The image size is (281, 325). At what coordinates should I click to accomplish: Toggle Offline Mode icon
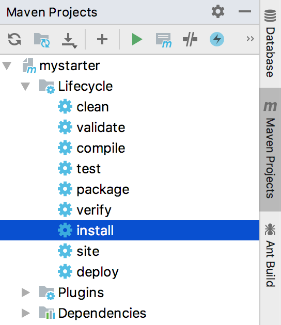click(190, 39)
